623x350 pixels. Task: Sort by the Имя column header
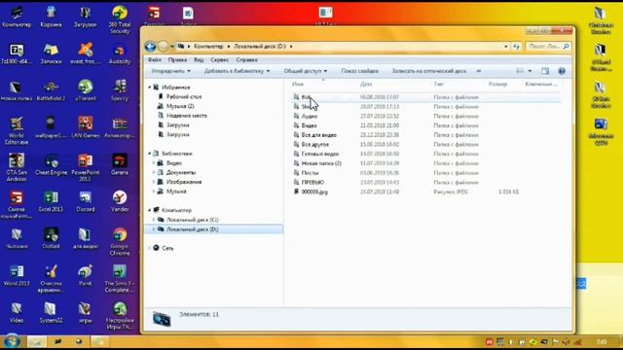pyautogui.click(x=298, y=85)
